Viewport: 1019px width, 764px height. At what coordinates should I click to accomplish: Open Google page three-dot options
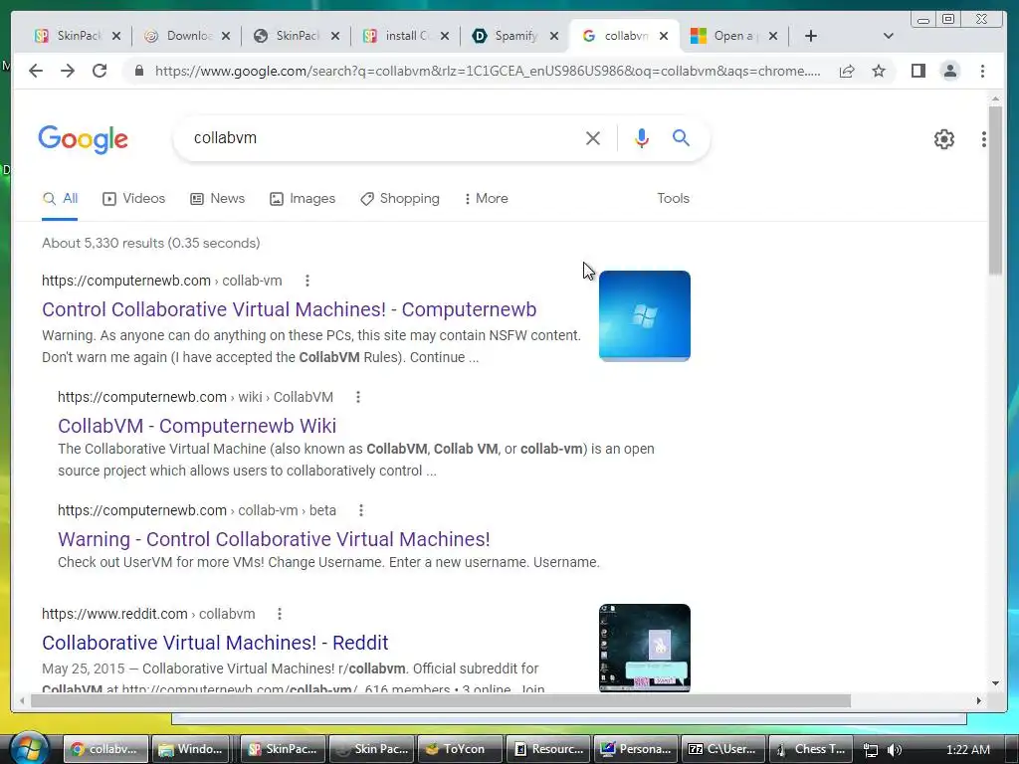click(x=984, y=139)
